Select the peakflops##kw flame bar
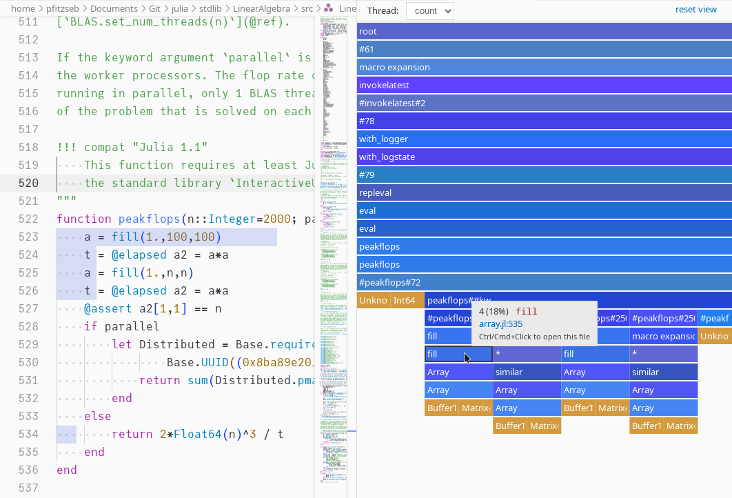The width and height of the screenshot is (732, 498). pyautogui.click(x=578, y=301)
